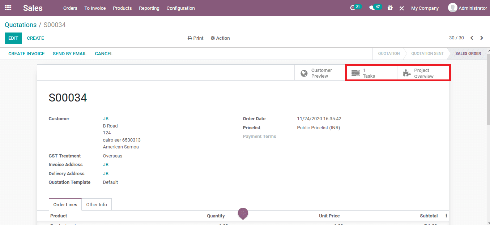The height and width of the screenshot is (225, 490).
Task: Click SEND BY EMAIL button
Action: tap(69, 53)
